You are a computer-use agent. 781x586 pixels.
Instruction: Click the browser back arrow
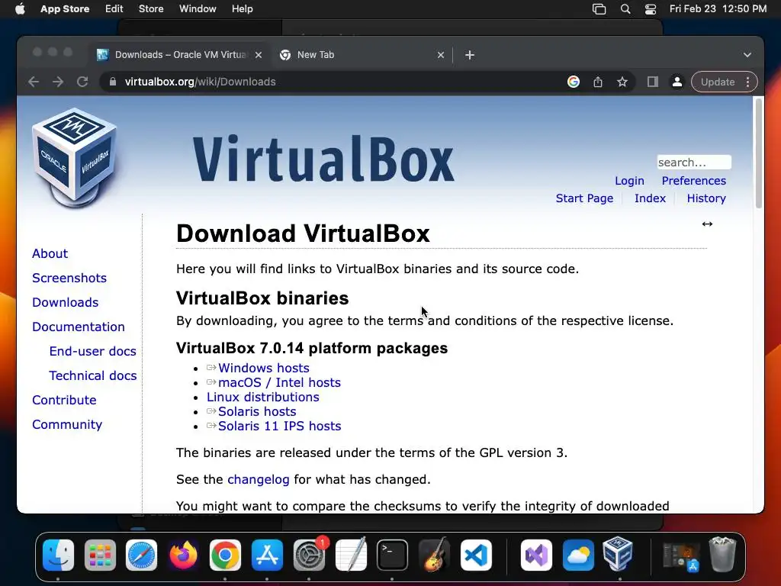(x=34, y=82)
